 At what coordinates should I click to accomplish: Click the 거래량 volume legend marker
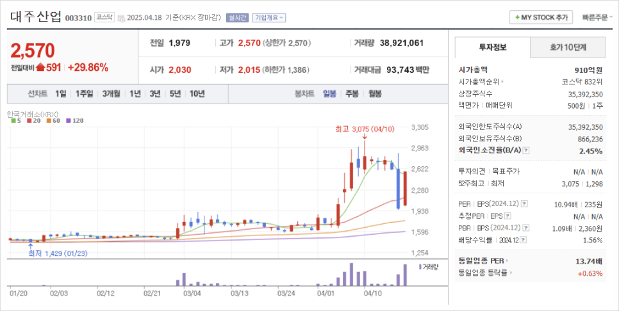[x=420, y=267]
